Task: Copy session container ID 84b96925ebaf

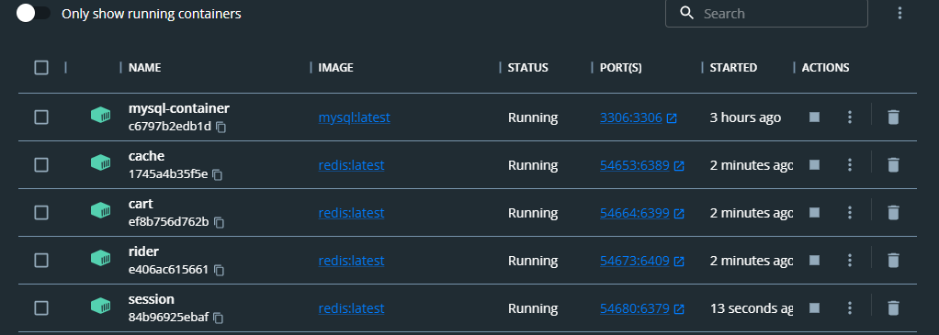Action: [219, 318]
